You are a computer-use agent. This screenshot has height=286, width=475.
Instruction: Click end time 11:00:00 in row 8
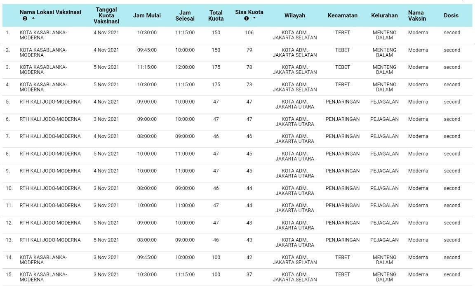coord(185,154)
